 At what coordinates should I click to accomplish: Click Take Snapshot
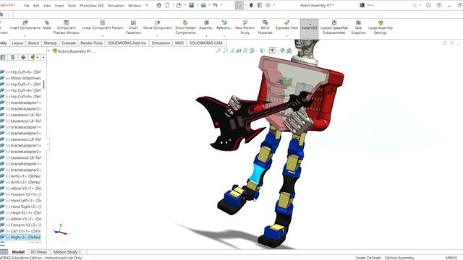[358, 27]
